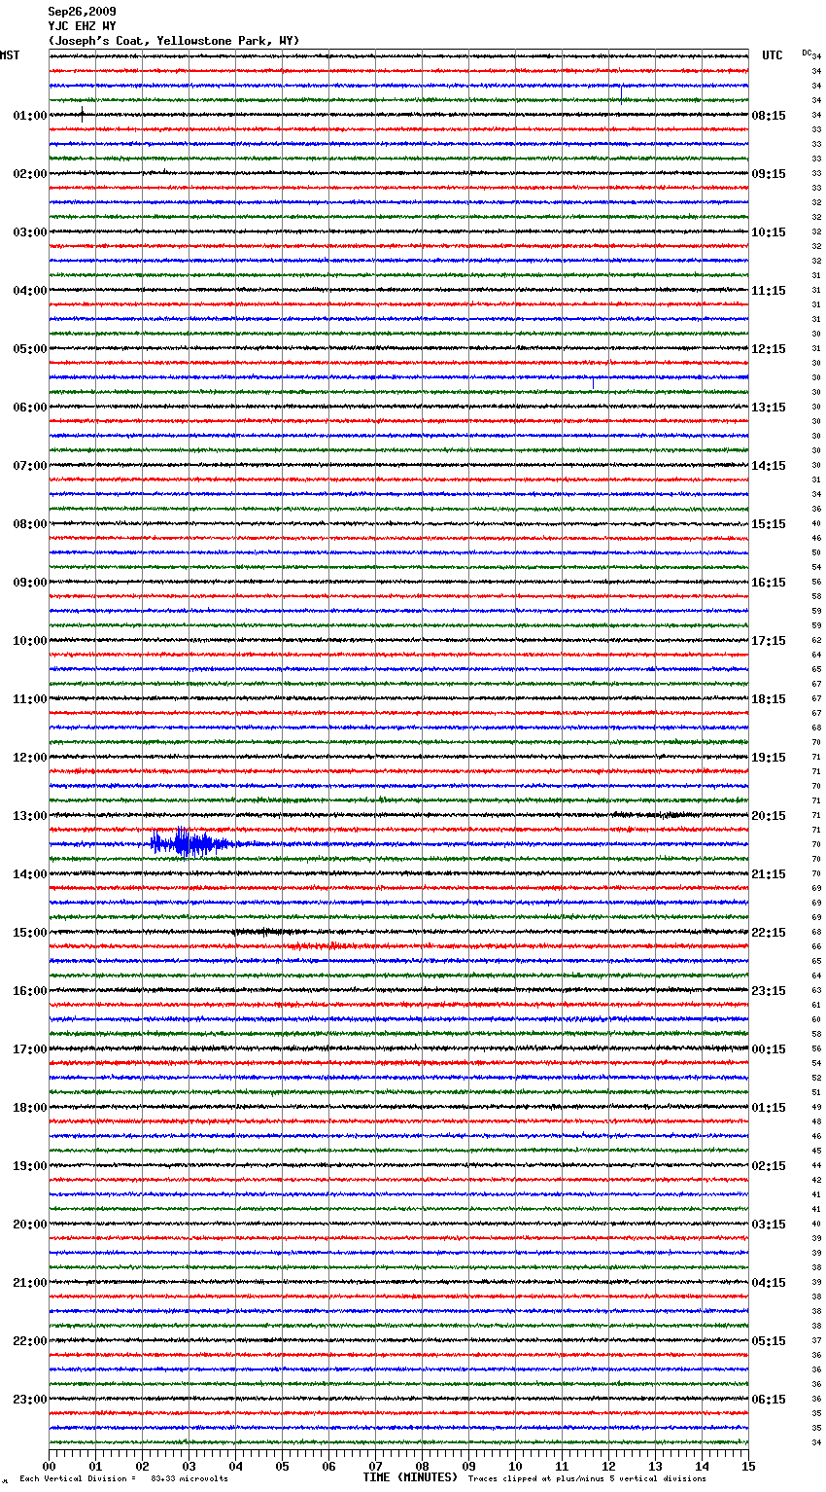Select the station code YJC EHZ WY
This screenshot has width=826, height=1492.
82,26
